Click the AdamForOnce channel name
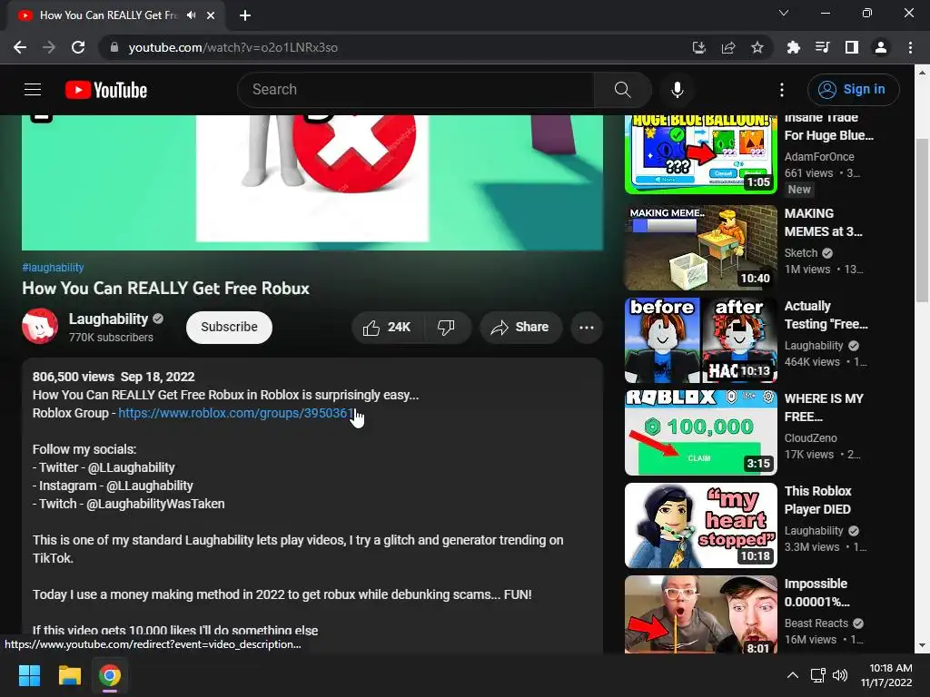This screenshot has width=930, height=697. (819, 156)
